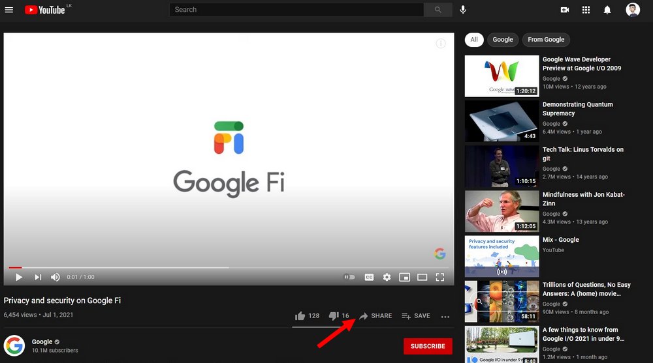
Task: Open the account avatar menu
Action: pos(633,10)
